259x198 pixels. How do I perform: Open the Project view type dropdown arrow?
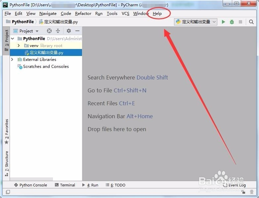(37, 31)
